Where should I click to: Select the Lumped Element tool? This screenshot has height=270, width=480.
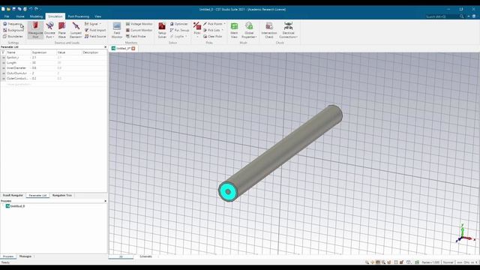76,30
